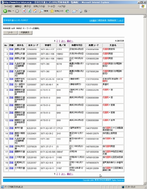Click the Print icon in toolbar
Screen dimensions: 147x189
80,11
